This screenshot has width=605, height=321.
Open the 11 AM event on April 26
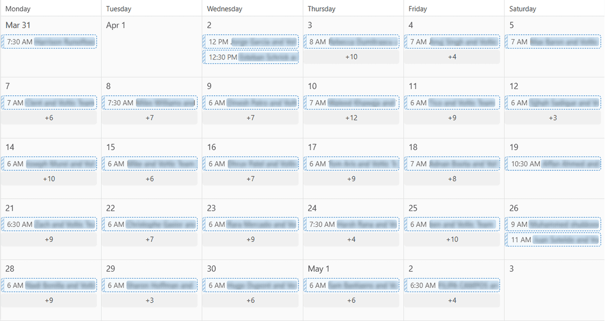553,240
